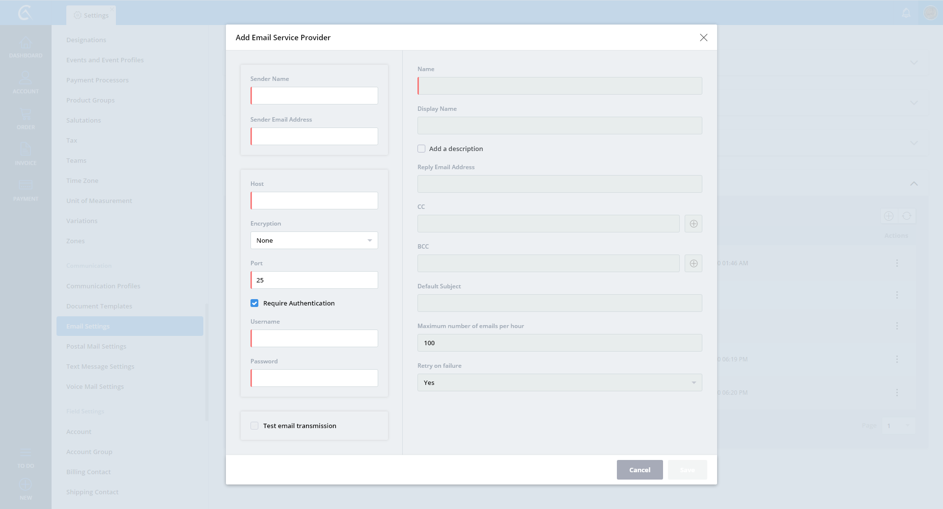The height and width of the screenshot is (509, 943).
Task: Click the Save button
Action: click(687, 470)
